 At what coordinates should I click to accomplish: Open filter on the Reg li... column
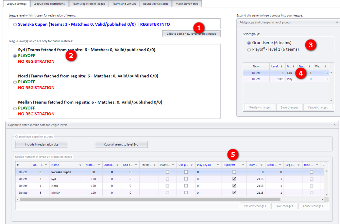[299, 165]
